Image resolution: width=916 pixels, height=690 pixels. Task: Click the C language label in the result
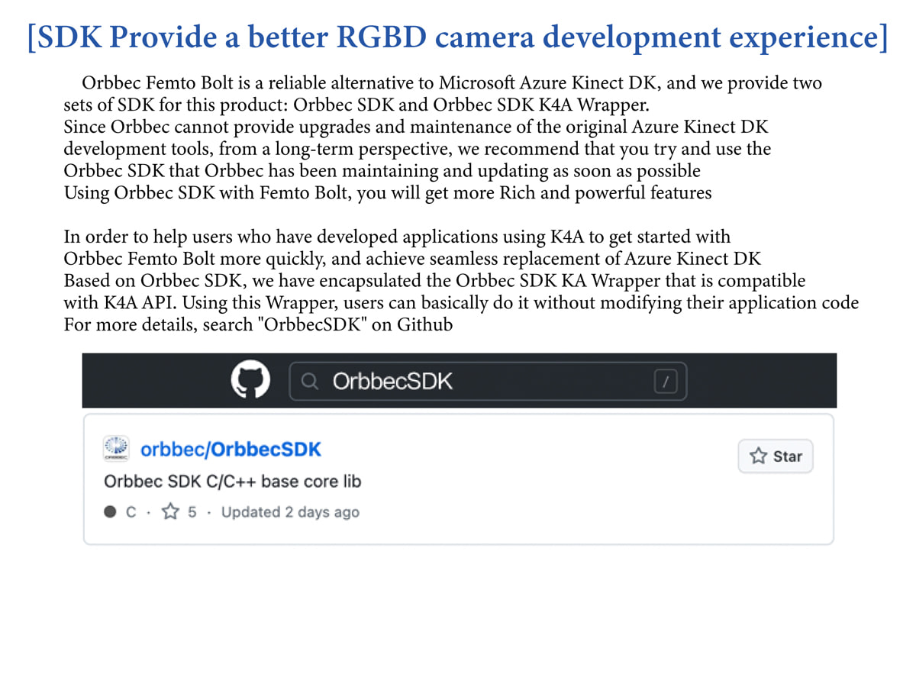tap(131, 512)
